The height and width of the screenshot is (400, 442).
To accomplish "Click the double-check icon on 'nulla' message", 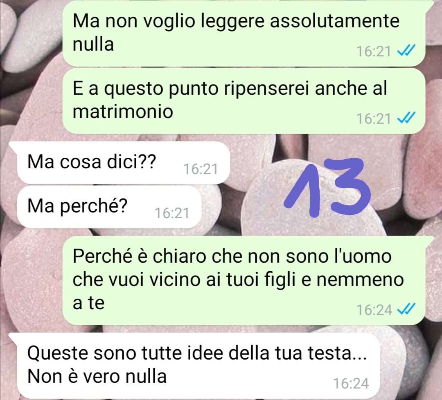I will (406, 51).
